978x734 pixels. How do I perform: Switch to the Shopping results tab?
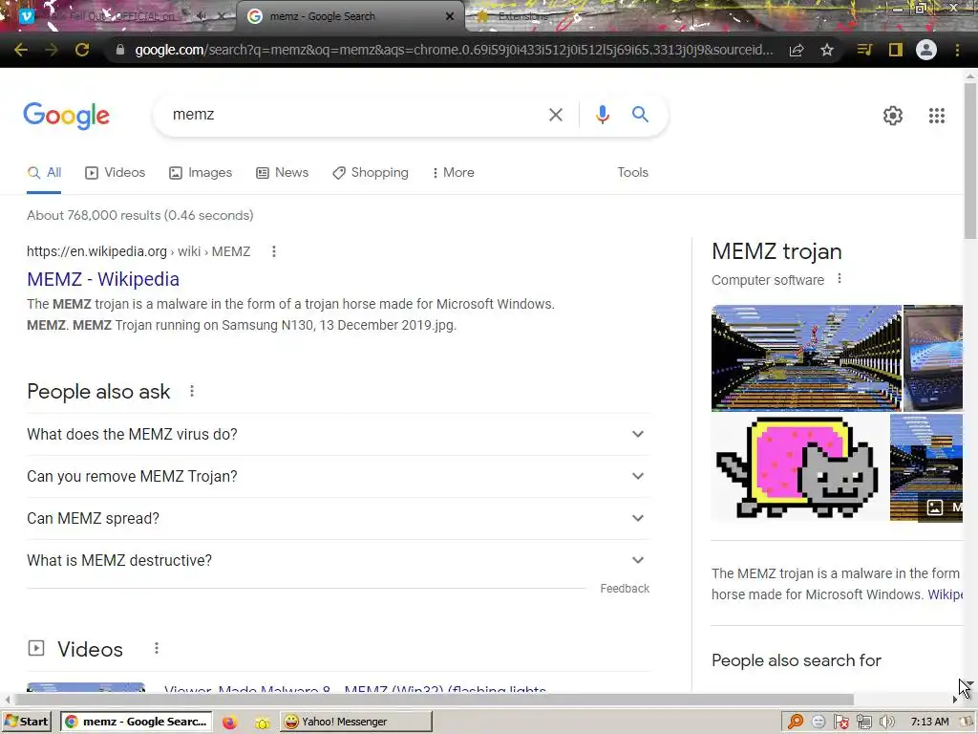pyautogui.click(x=371, y=172)
